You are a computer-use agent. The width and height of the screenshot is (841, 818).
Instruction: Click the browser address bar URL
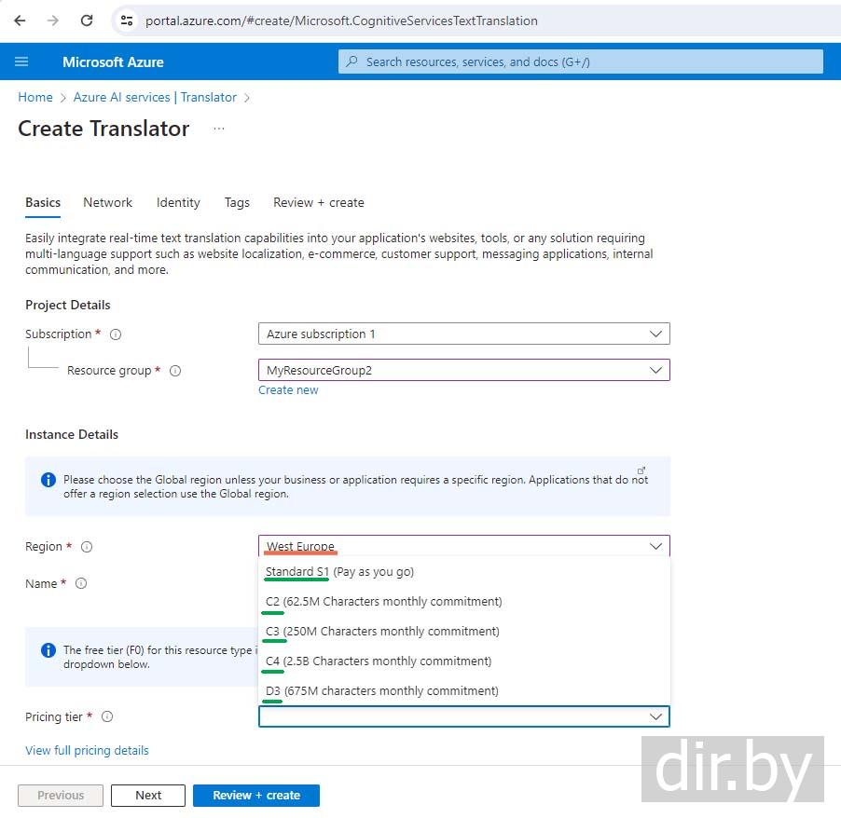[341, 20]
